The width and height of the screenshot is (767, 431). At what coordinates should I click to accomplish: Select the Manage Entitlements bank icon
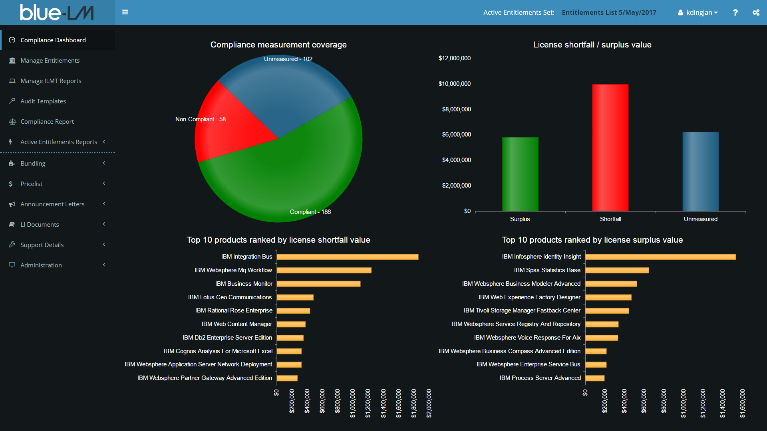[x=12, y=60]
